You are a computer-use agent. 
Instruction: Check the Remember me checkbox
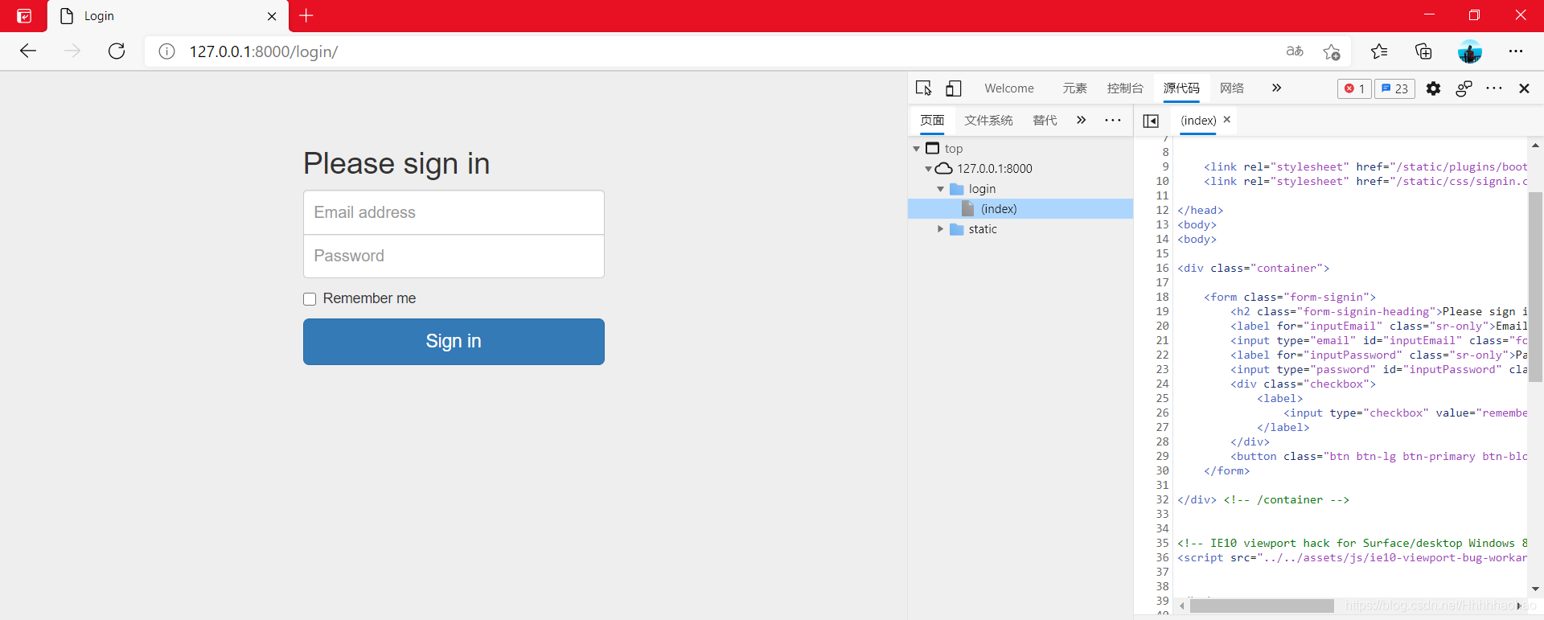tap(310, 299)
